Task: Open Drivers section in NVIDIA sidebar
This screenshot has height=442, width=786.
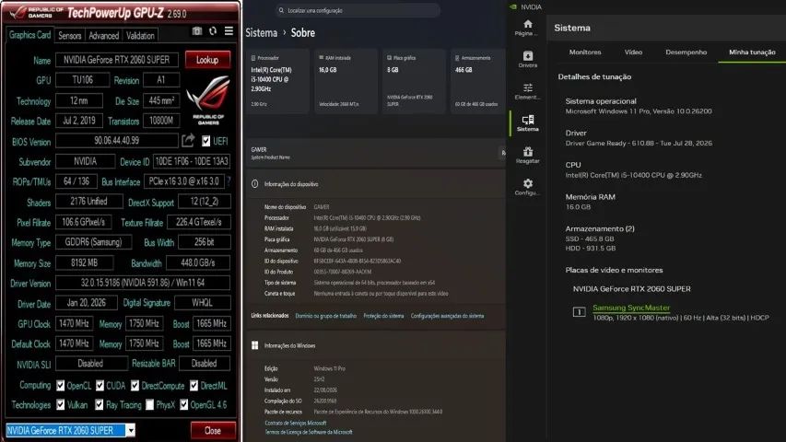Action: pyautogui.click(x=527, y=59)
